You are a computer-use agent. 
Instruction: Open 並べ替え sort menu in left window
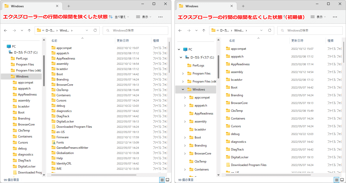pos(119,17)
